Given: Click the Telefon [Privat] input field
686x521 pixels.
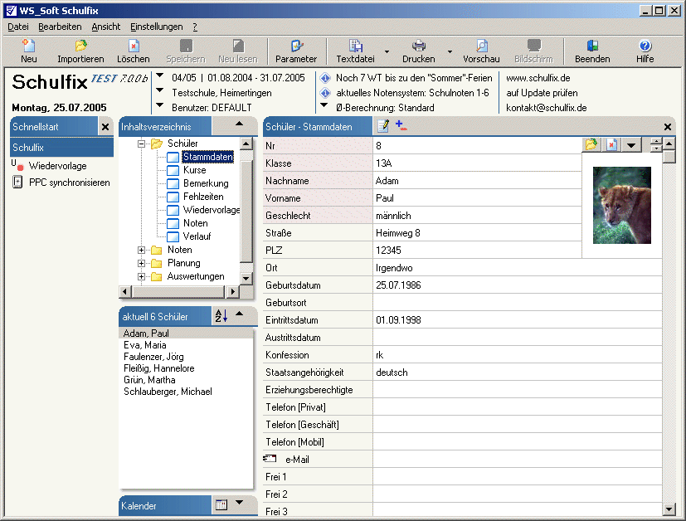Looking at the screenshot, I should click(517, 407).
